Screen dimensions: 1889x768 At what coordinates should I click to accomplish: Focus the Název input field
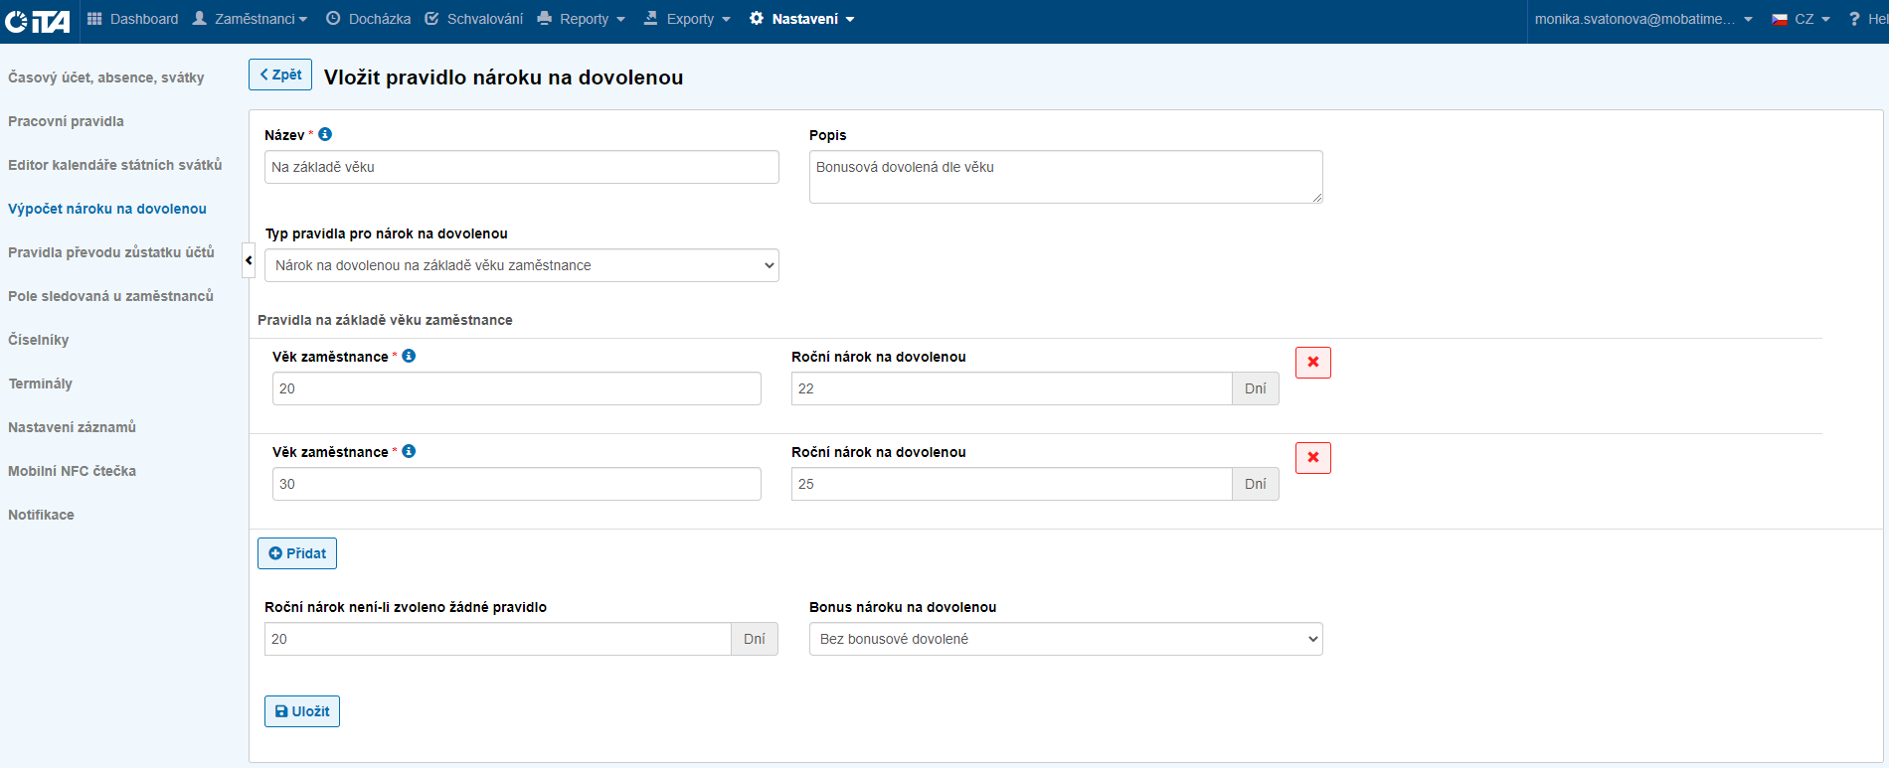coord(521,167)
